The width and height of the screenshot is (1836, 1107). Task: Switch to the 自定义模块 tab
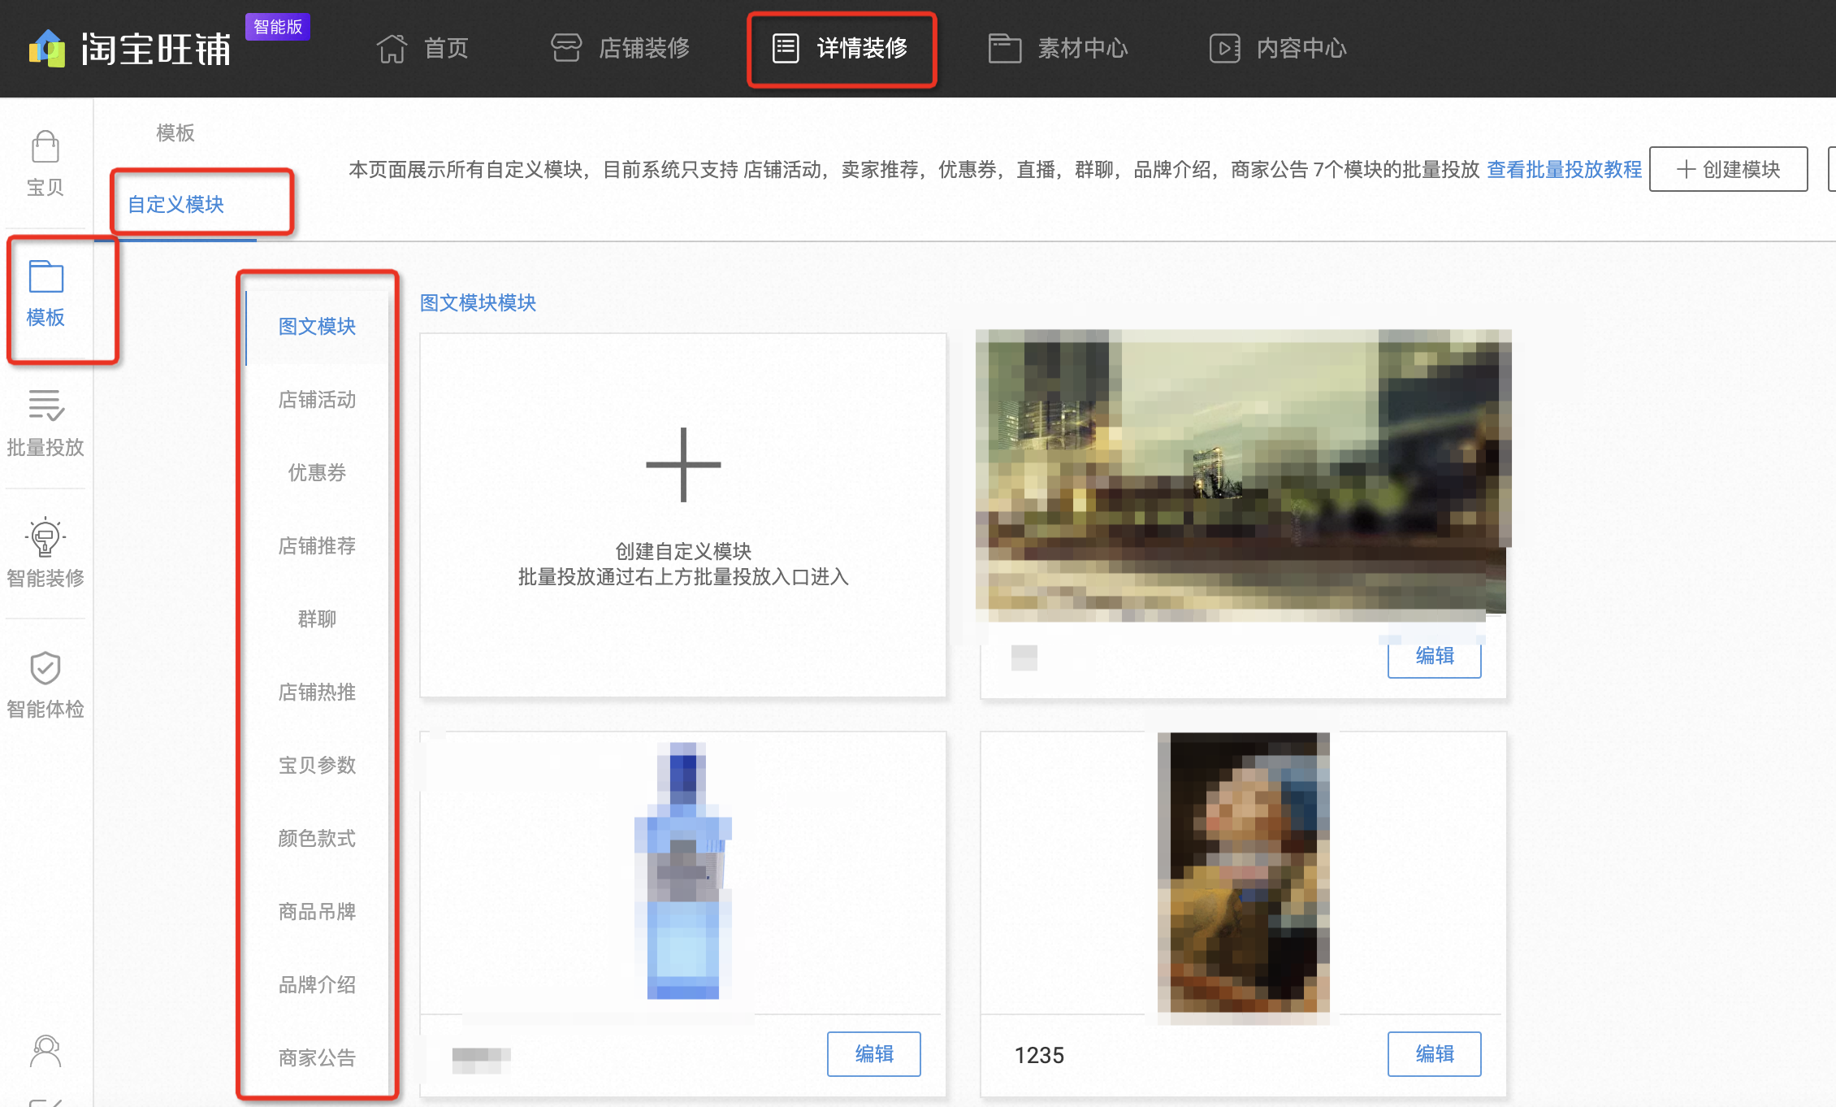coord(175,204)
